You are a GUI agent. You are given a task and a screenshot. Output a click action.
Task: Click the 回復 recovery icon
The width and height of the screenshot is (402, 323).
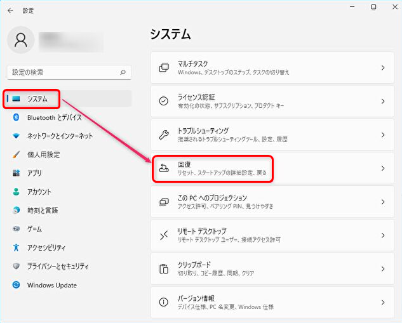[164, 168]
